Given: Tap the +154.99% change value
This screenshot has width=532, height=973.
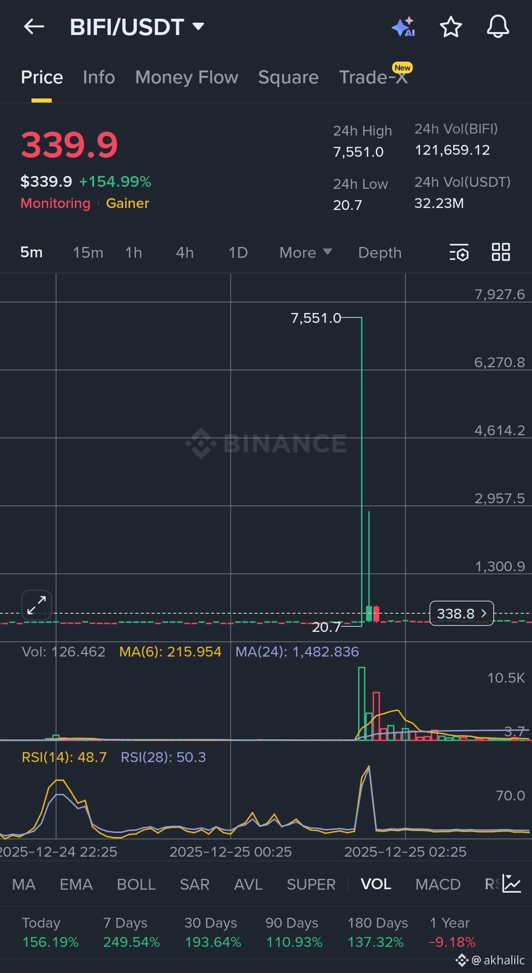Looking at the screenshot, I should [x=115, y=181].
